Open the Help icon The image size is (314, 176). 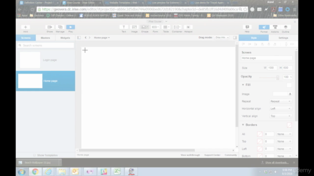coord(247,27)
